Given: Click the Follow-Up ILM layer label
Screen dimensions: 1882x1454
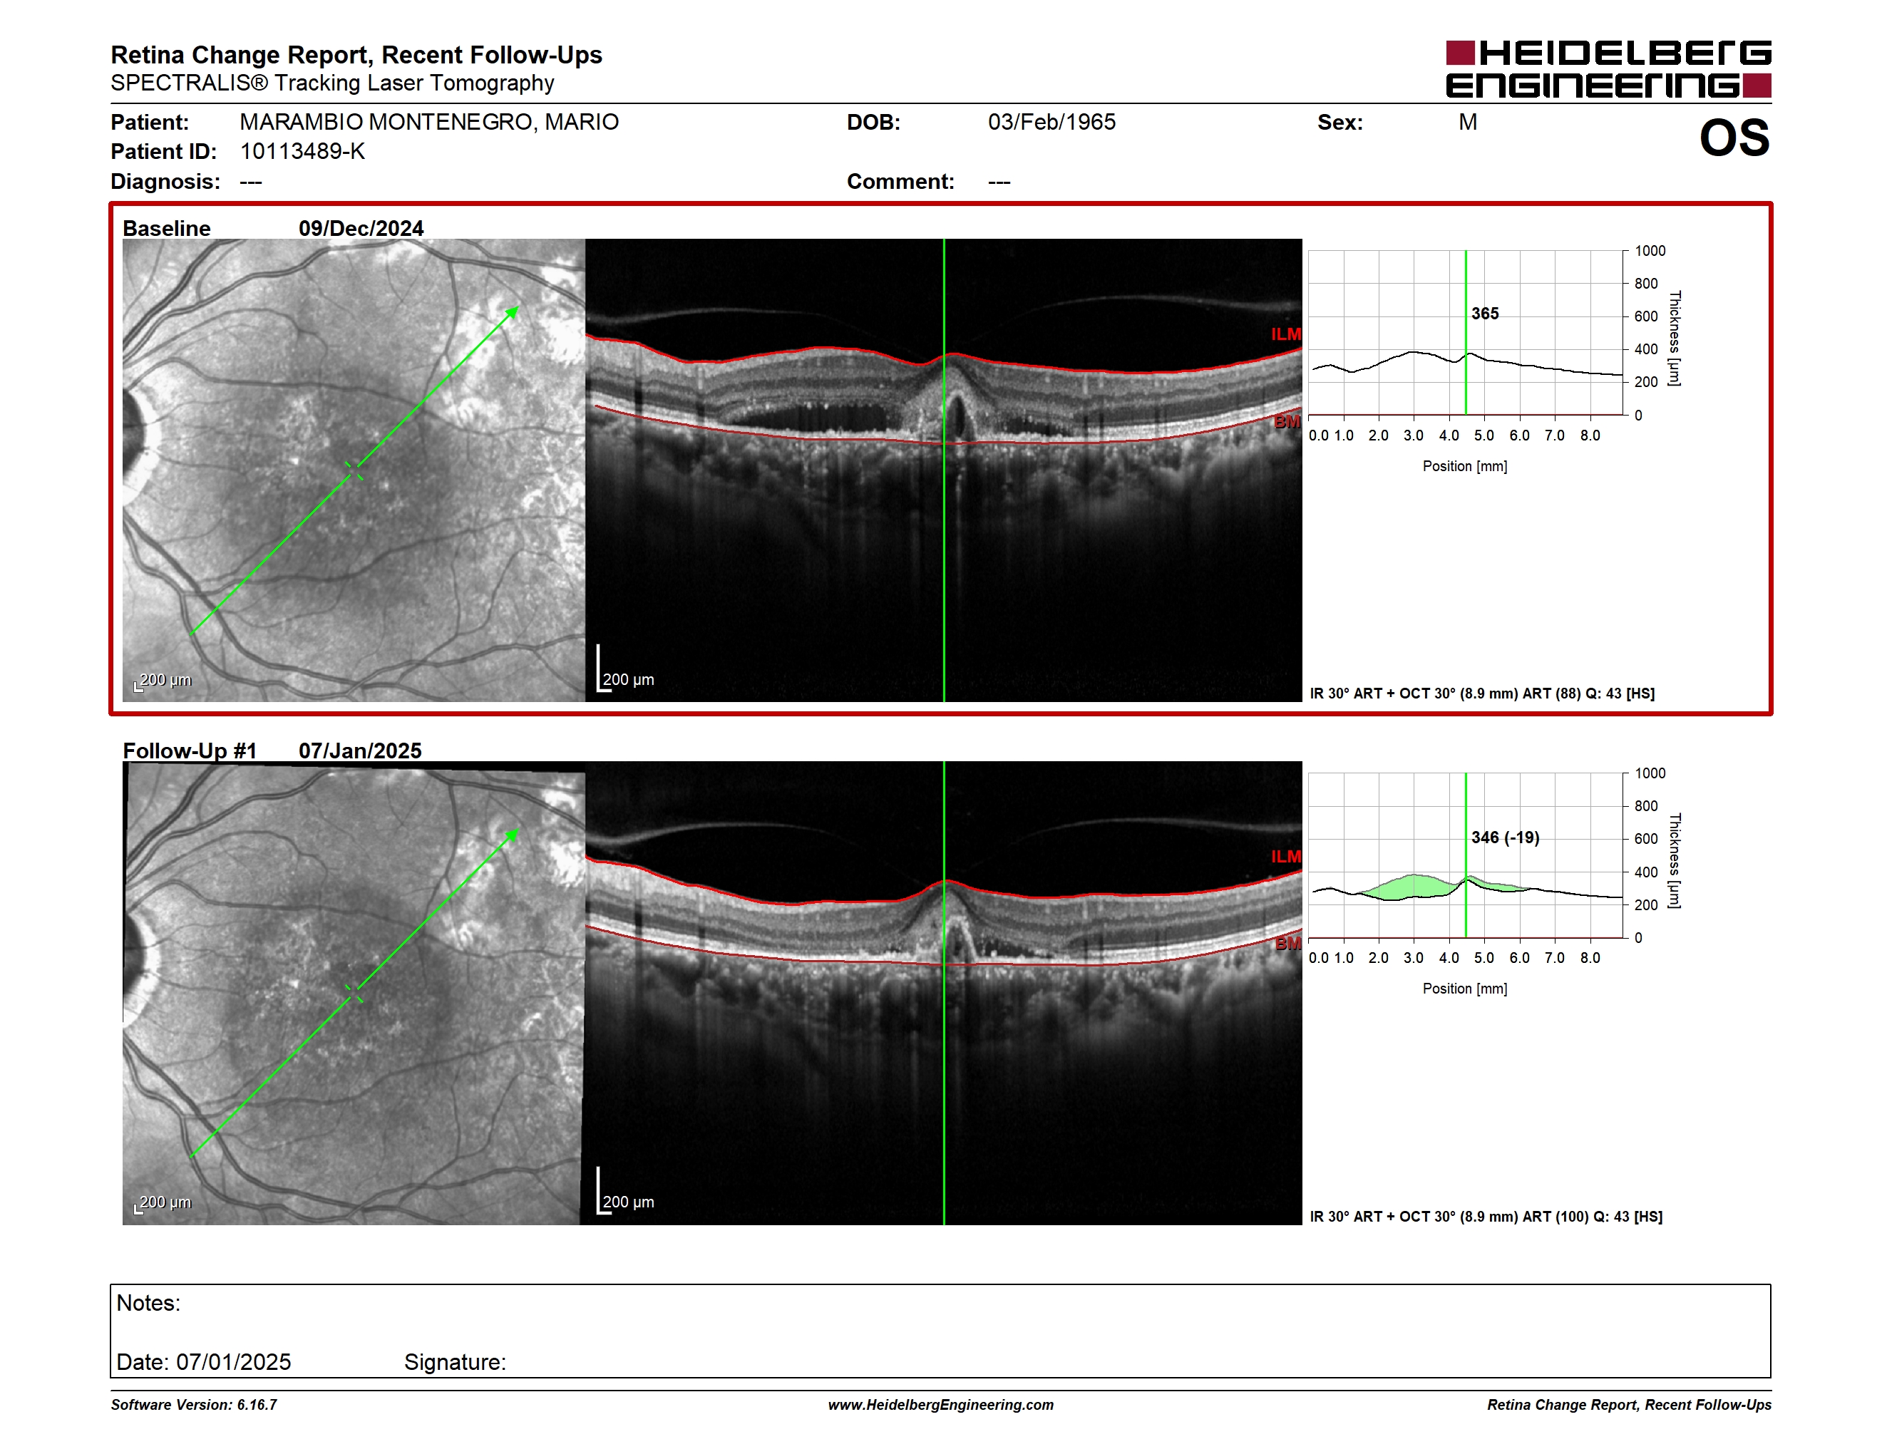Looking at the screenshot, I should pos(1286,856).
